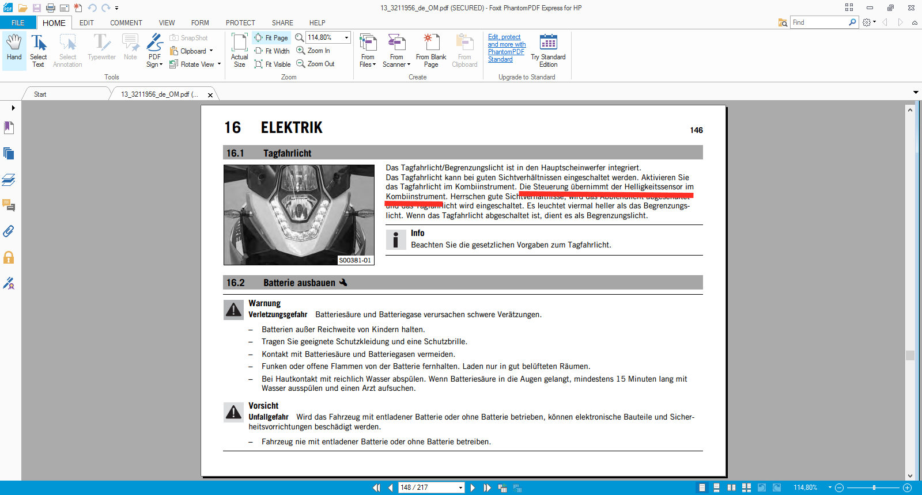Toggle Fit Page zoom mode

(x=271, y=38)
